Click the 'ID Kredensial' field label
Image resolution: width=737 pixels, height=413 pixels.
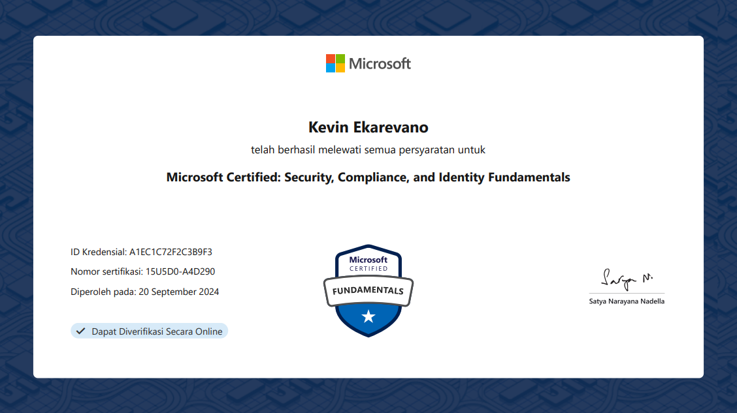(x=98, y=252)
